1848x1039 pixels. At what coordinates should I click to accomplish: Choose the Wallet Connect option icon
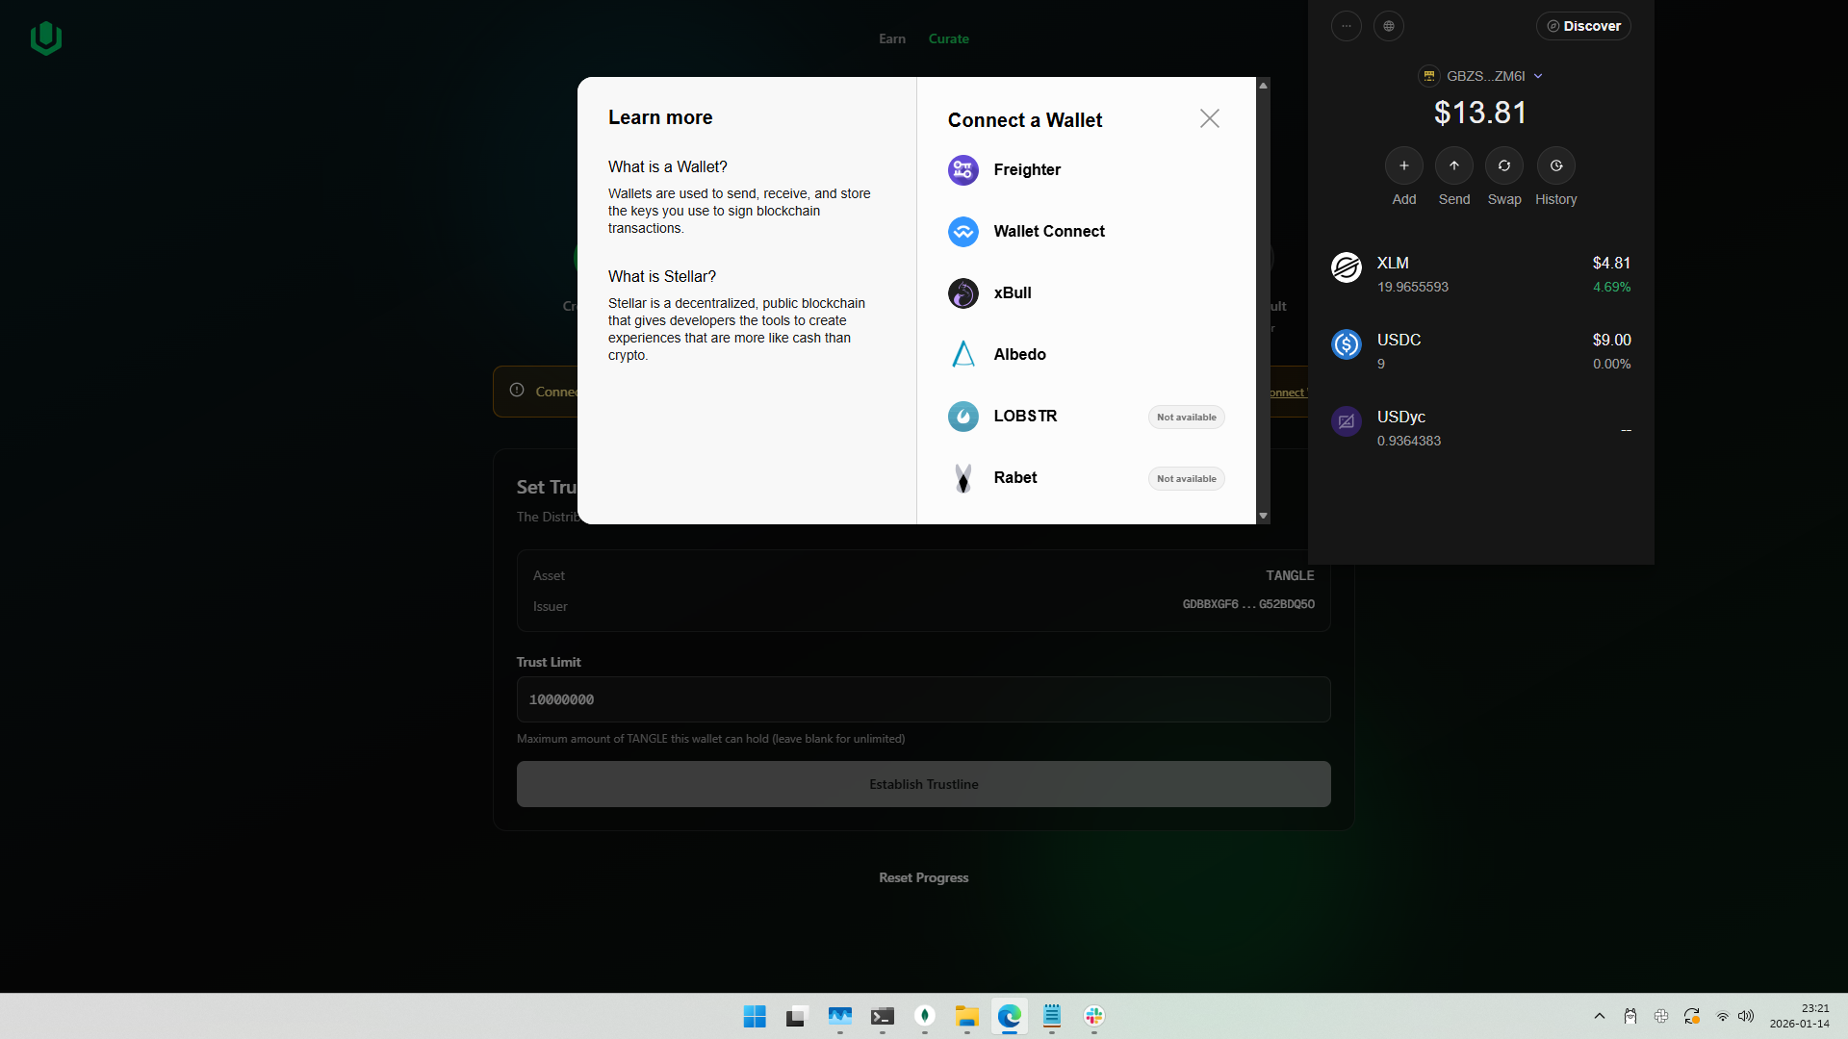[962, 232]
